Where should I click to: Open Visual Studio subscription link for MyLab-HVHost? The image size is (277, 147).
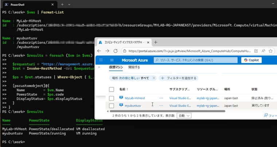tap(180, 98)
